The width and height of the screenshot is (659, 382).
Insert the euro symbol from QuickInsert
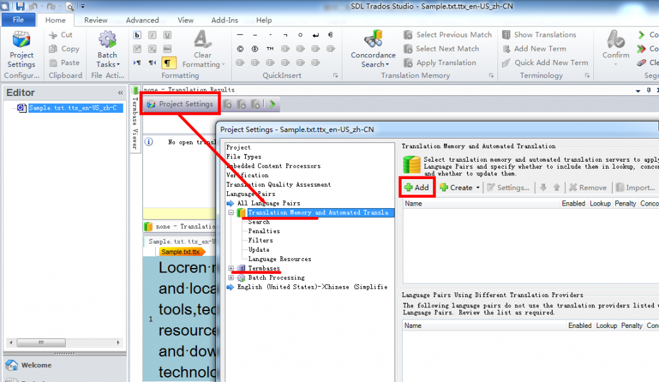pos(330,35)
